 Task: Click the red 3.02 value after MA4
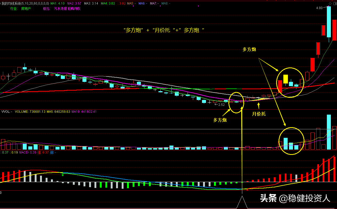(x=121, y=3)
